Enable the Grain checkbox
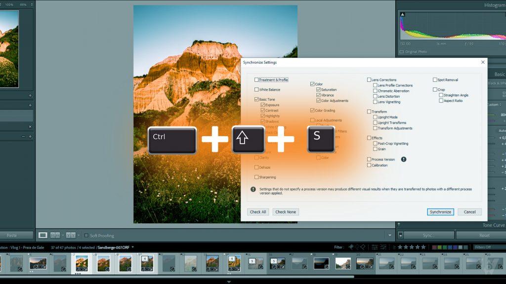The image size is (506, 284). [x=375, y=149]
